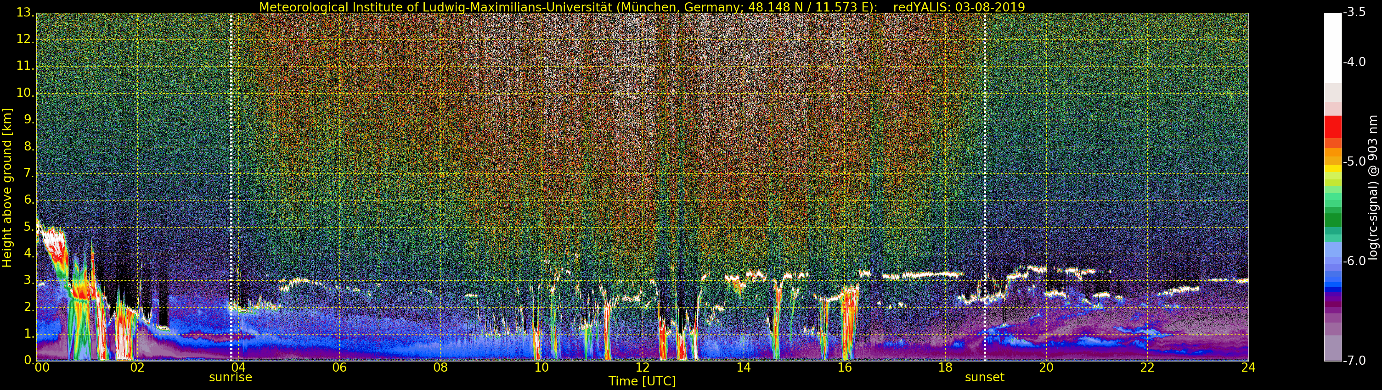Click the '10.' height axis tick label

pyautogui.click(x=26, y=93)
